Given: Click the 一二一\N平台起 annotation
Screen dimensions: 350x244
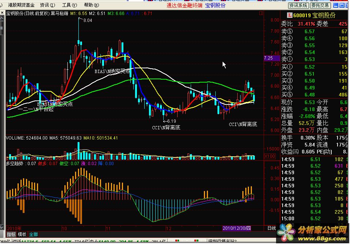Looking at the screenshot, I should [x=36, y=109].
